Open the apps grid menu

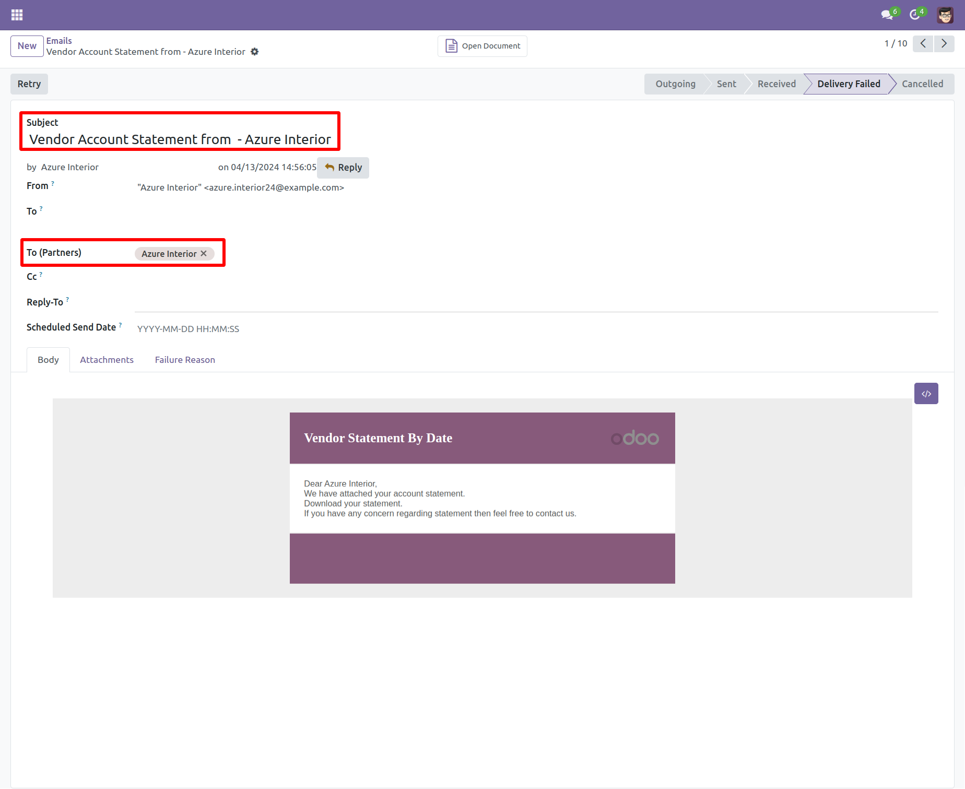tap(17, 15)
